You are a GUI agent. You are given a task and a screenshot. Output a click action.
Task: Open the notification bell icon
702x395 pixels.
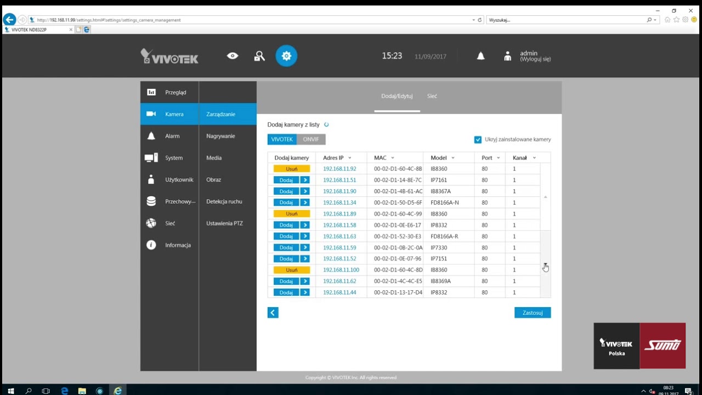pos(480,56)
